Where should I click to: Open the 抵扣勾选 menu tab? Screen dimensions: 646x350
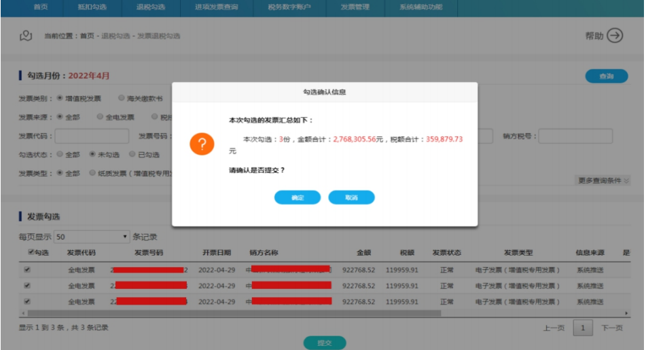(92, 7)
